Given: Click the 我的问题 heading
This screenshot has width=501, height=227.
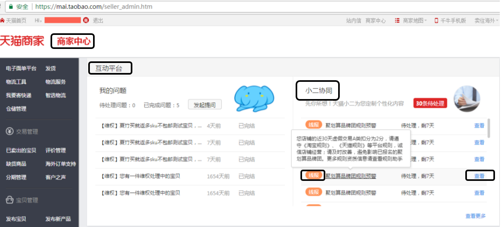Looking at the screenshot, I should tap(113, 91).
